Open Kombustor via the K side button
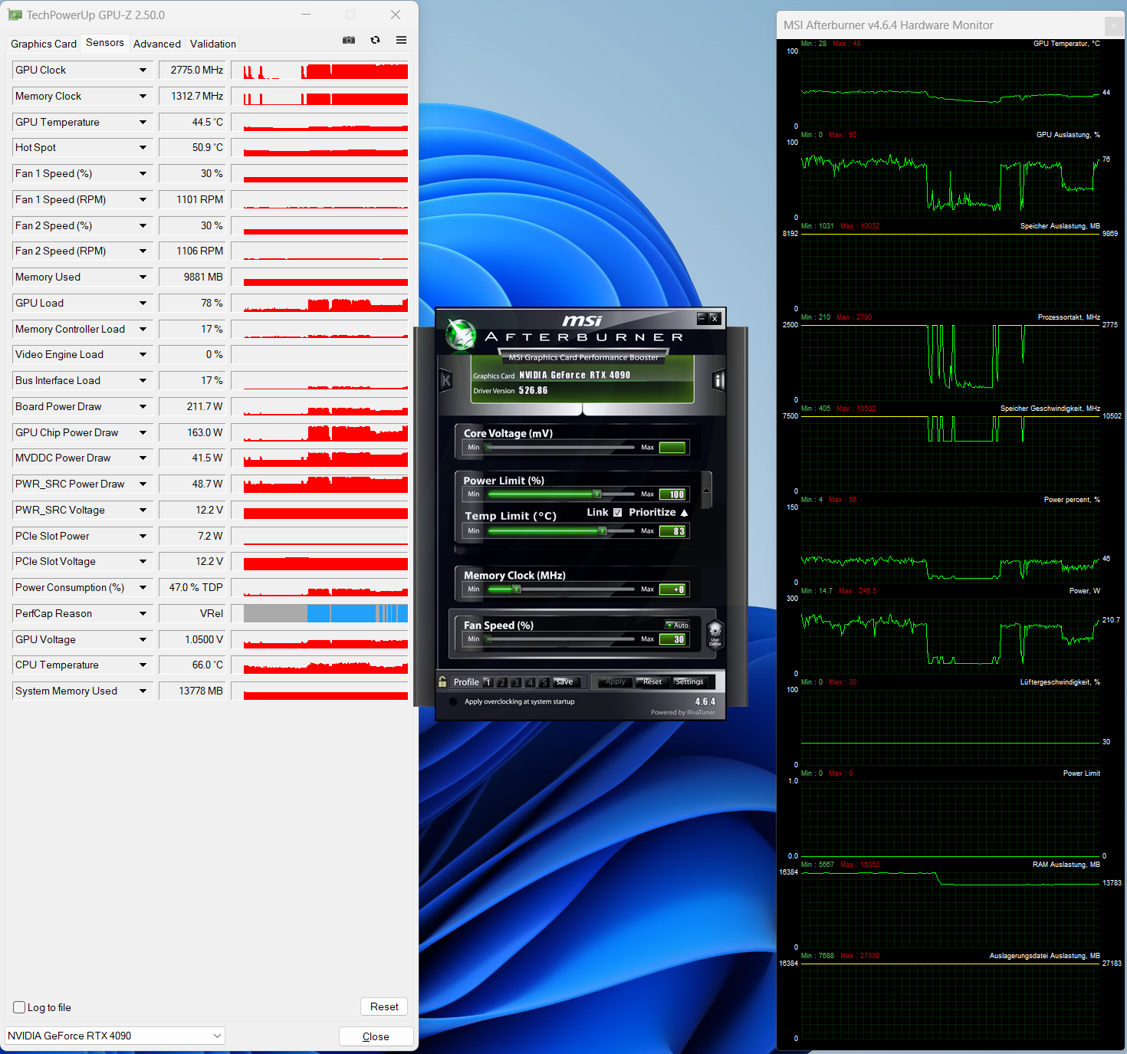Screen dimensions: 1127x1054 click(x=446, y=380)
